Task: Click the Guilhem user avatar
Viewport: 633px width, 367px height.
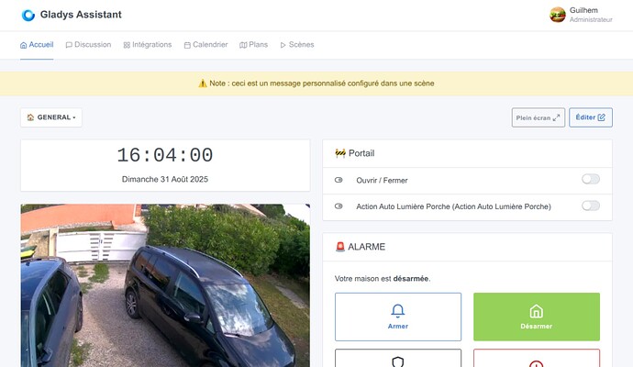Action: [558, 15]
